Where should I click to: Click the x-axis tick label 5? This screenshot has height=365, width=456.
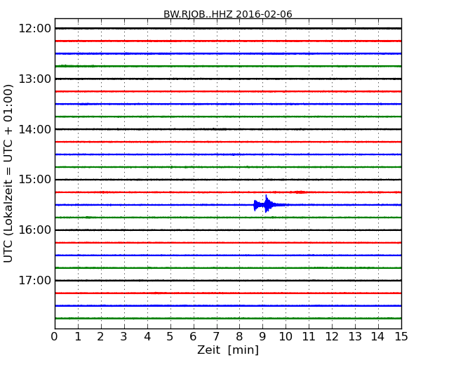point(170,336)
